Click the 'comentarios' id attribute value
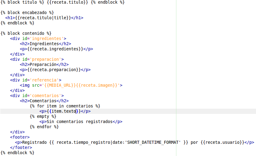 point(45,96)
